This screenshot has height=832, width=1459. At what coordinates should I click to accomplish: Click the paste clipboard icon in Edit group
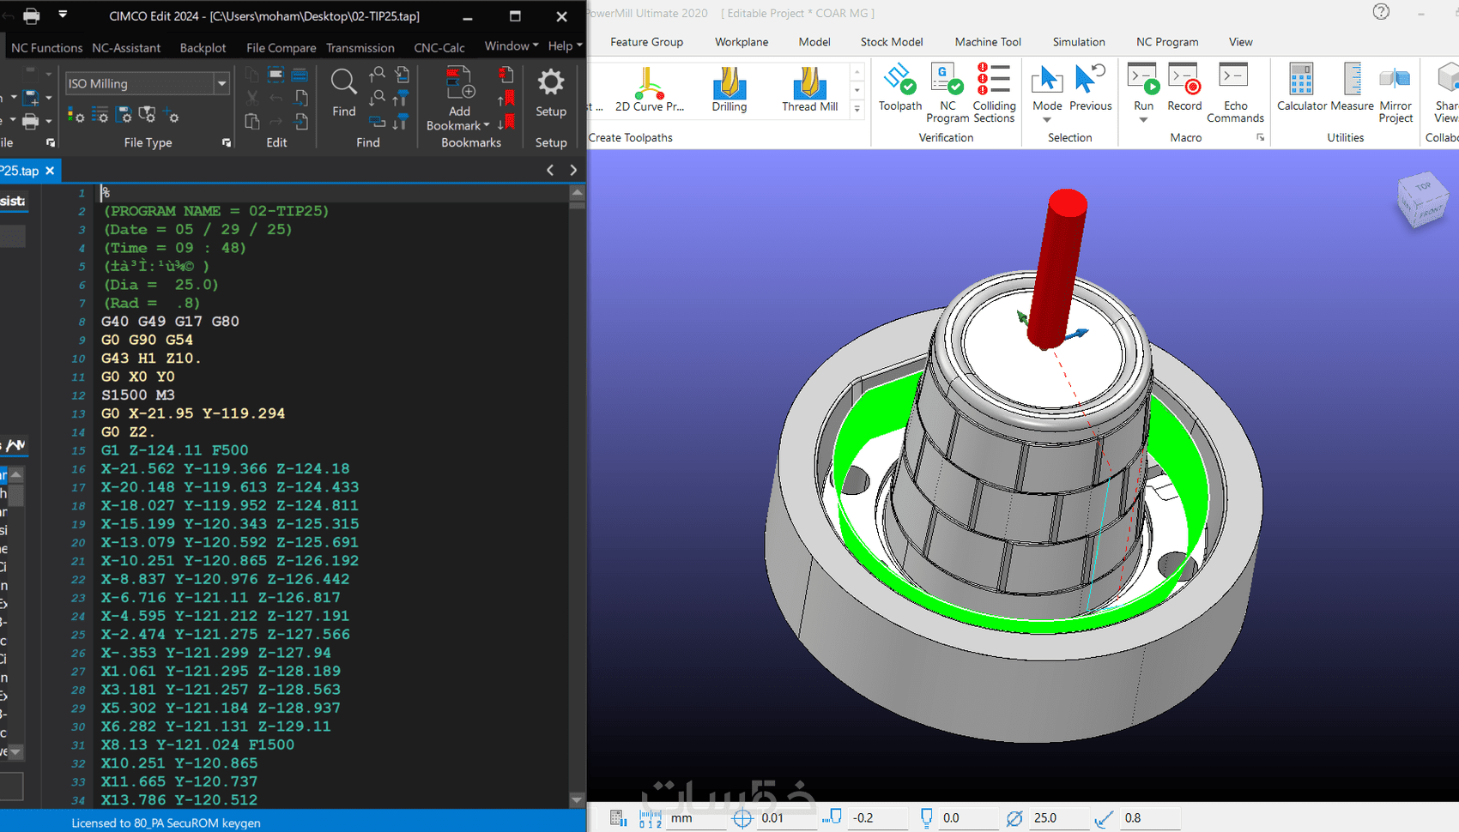click(251, 121)
